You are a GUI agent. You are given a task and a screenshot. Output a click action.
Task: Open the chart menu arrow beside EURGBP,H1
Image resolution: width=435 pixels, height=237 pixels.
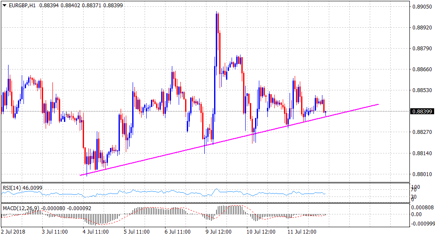click(x=4, y=5)
